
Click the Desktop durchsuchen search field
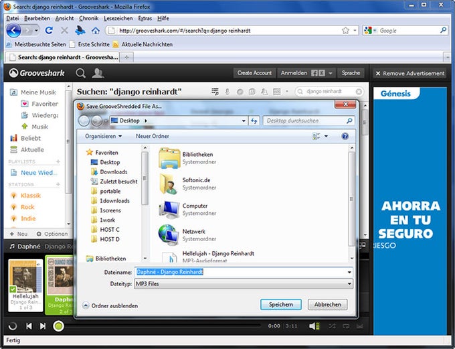pos(308,121)
